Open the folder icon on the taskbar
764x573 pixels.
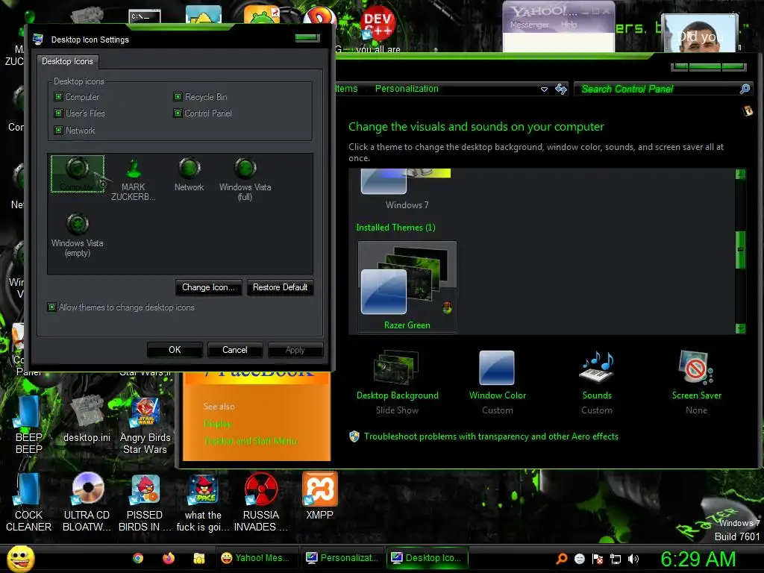point(198,558)
